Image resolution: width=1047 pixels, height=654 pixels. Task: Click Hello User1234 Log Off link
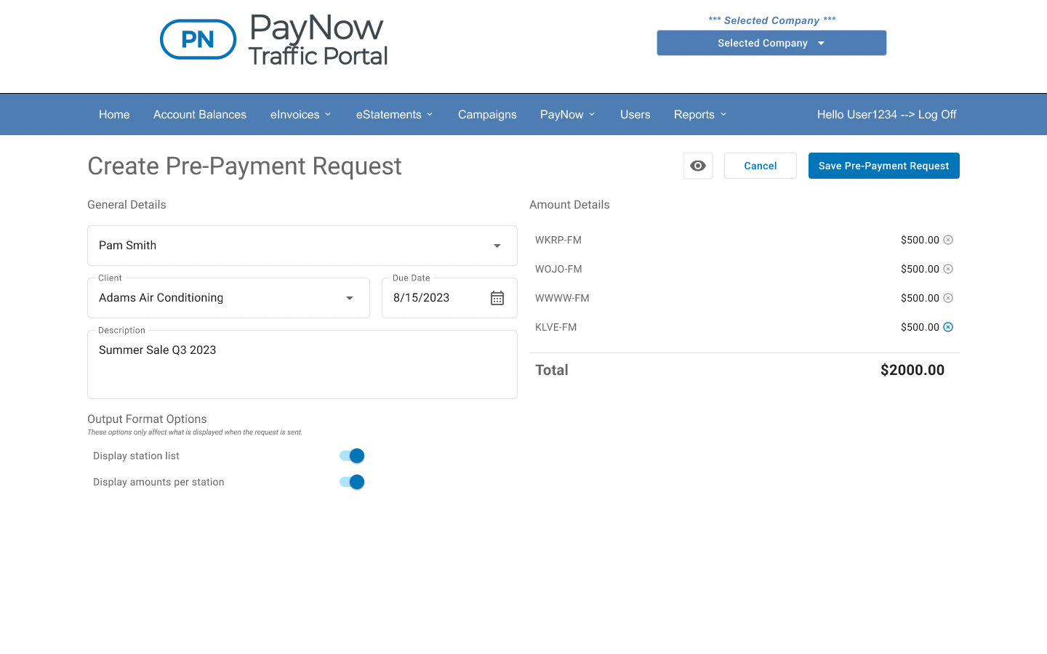[x=886, y=115]
